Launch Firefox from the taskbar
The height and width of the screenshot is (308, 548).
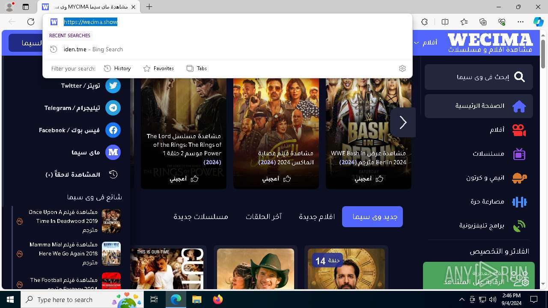point(217,299)
